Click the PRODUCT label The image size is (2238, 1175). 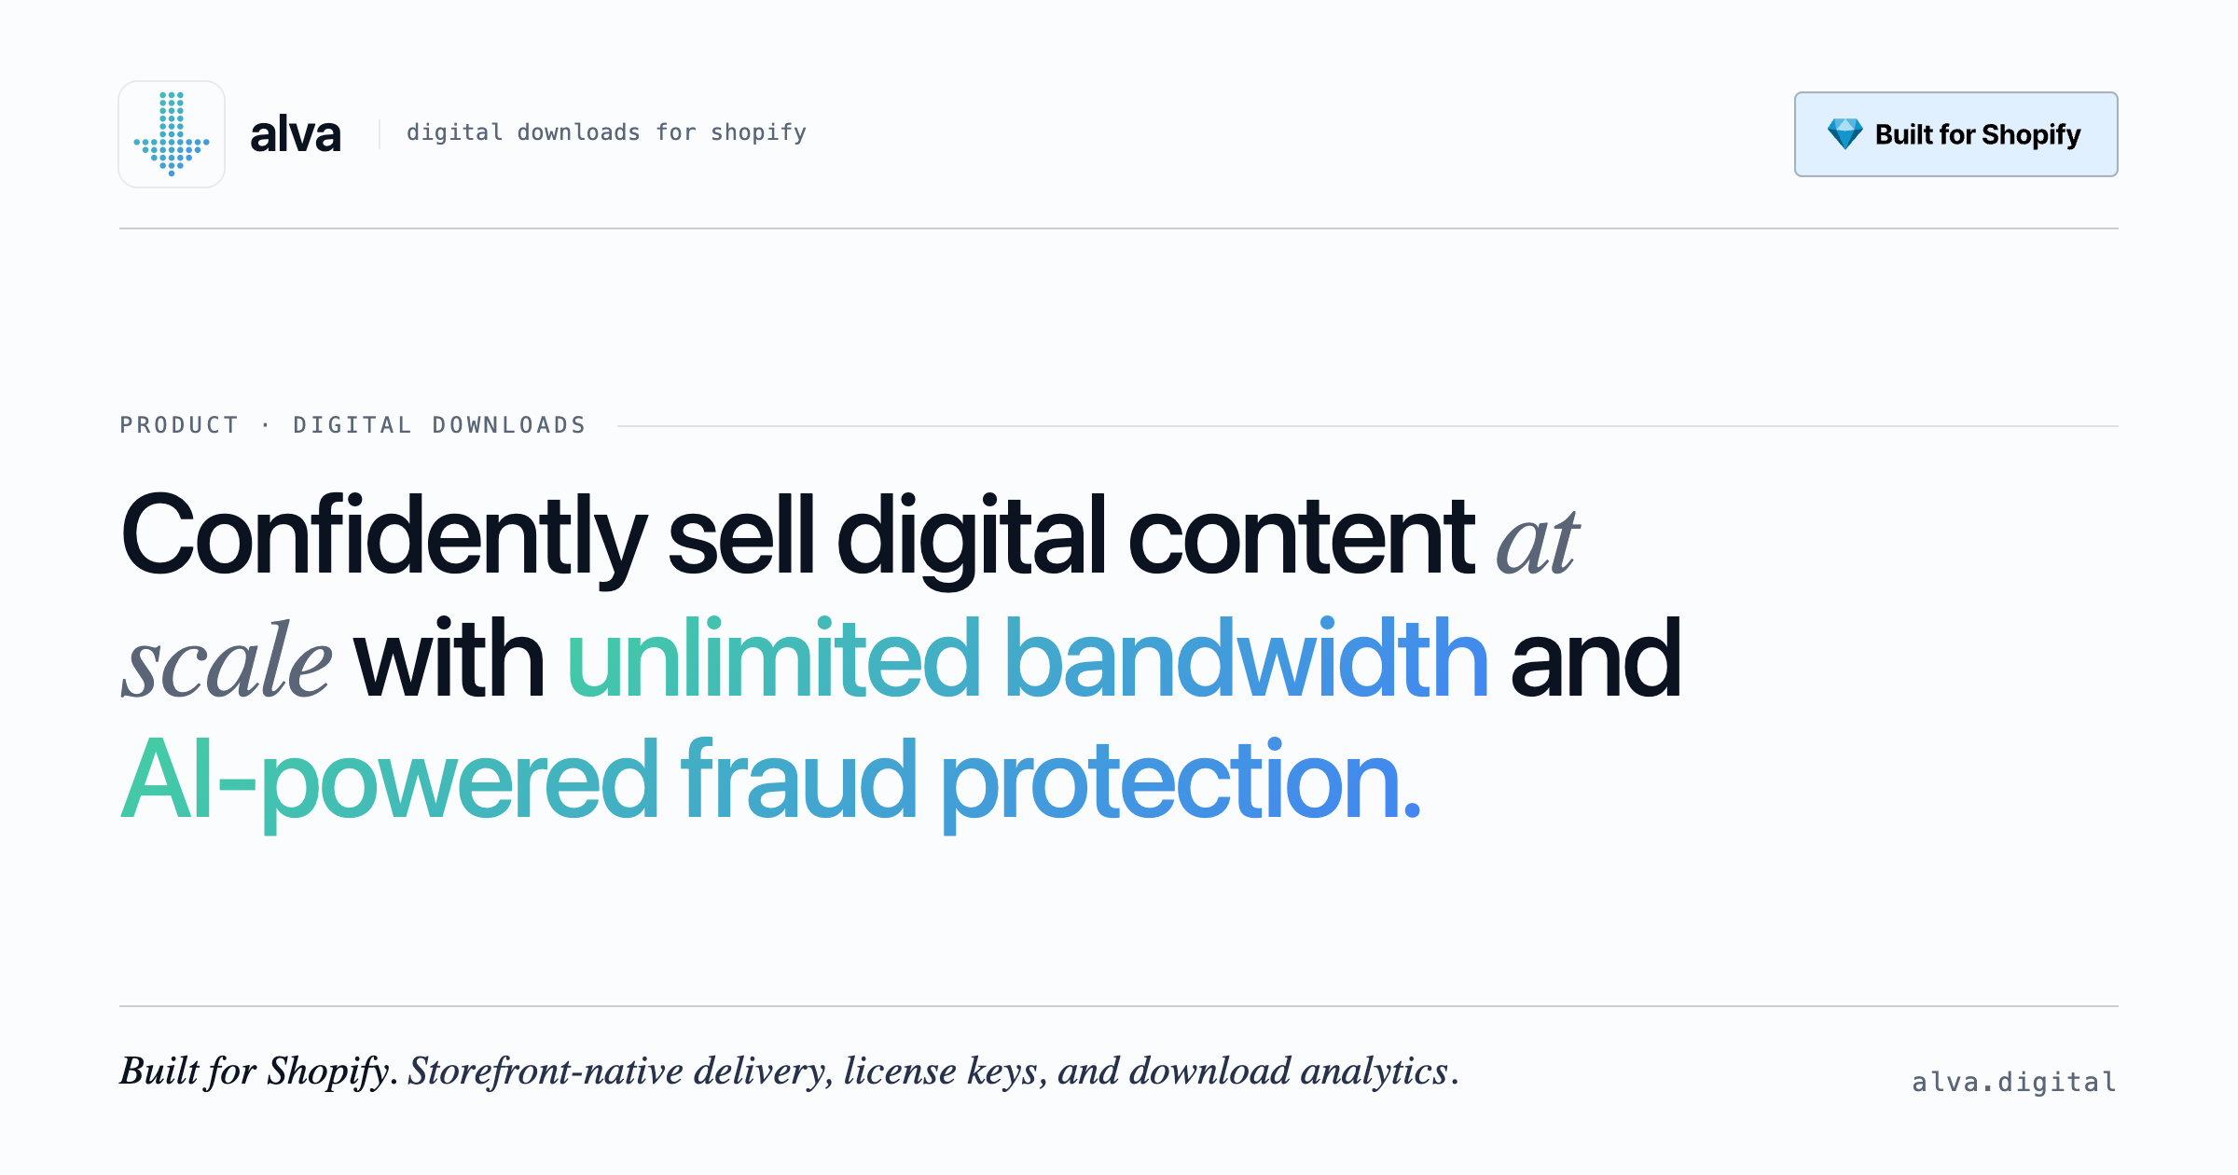(179, 425)
